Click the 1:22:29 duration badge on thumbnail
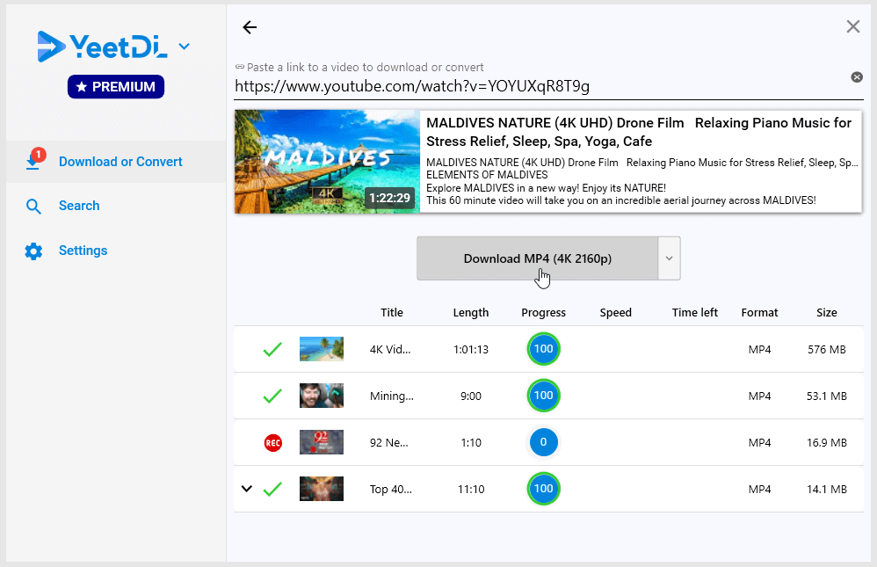Viewport: 877px width, 567px height. pyautogui.click(x=389, y=198)
